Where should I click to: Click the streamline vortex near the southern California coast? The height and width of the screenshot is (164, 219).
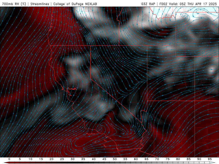[x=100, y=129]
